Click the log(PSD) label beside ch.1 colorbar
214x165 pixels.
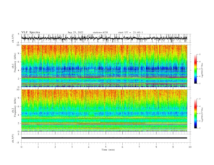tap(202, 70)
